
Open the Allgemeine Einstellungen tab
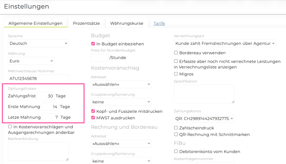(35, 23)
